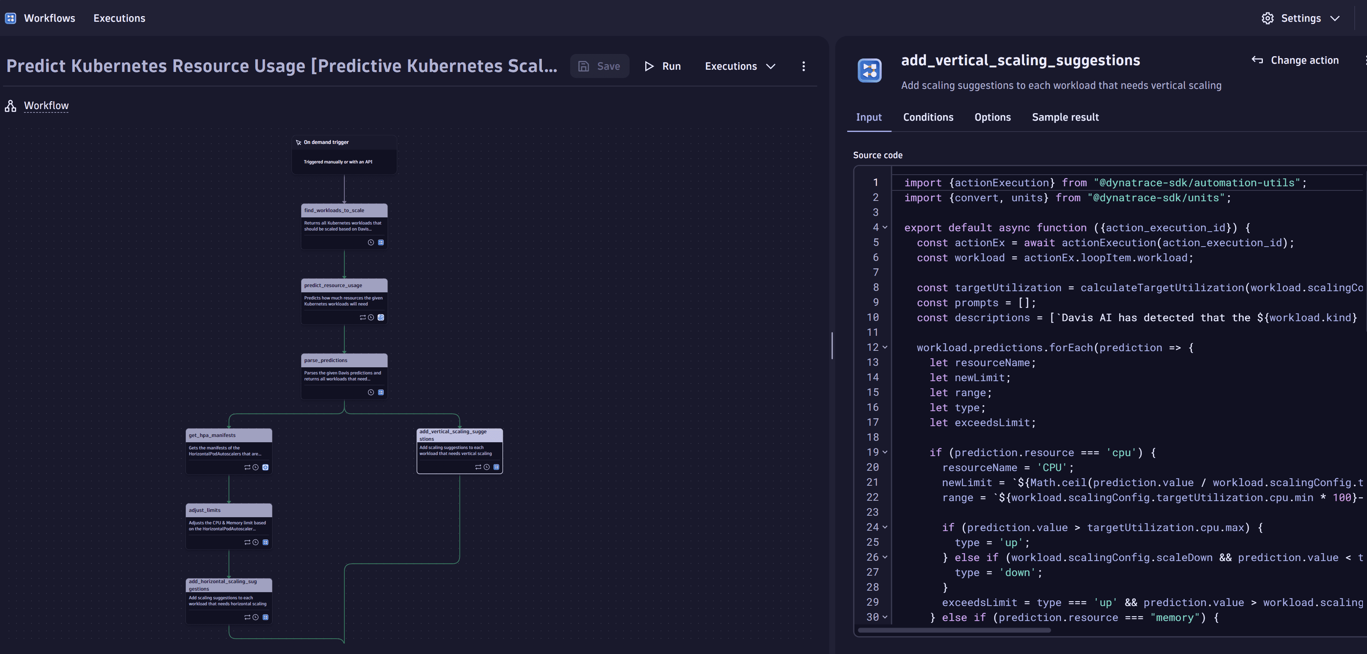
Task: Switch to the Sample result tab
Action: click(x=1065, y=117)
